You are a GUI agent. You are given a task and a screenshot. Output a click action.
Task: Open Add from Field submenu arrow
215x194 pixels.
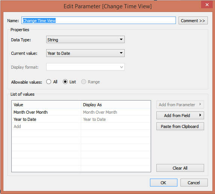(200, 115)
